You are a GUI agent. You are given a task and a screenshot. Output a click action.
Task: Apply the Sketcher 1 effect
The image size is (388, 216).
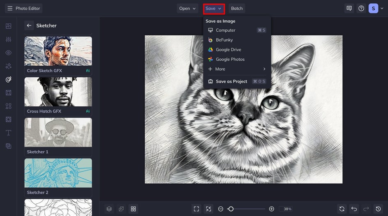(x=58, y=137)
